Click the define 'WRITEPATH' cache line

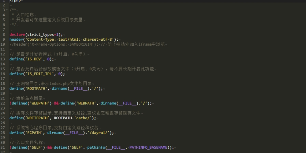[x=53, y=118]
